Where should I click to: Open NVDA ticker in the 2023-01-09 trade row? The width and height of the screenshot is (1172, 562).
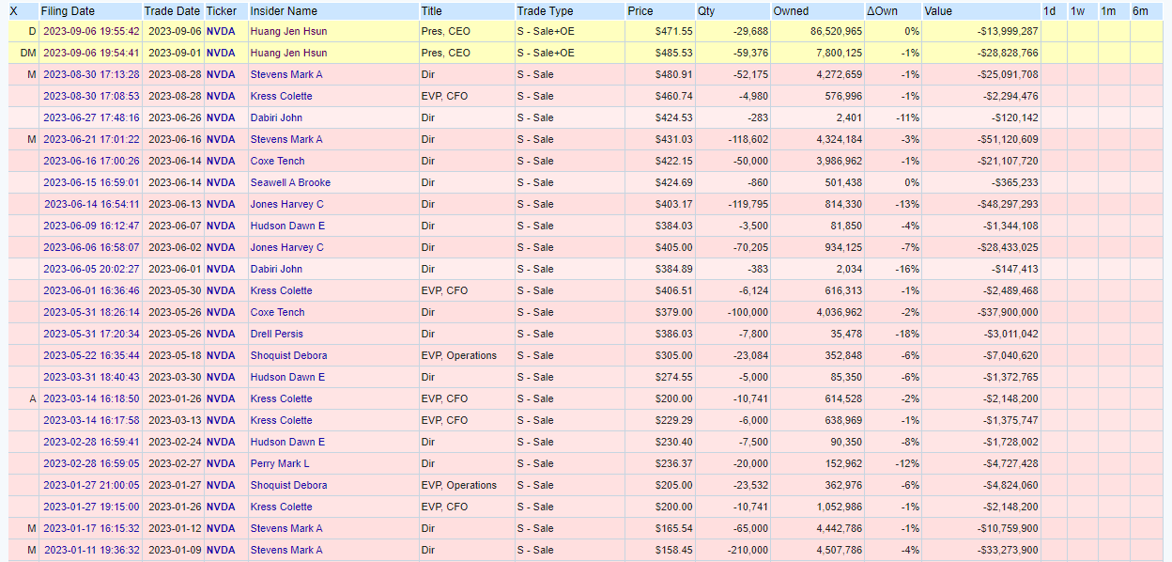(x=221, y=550)
